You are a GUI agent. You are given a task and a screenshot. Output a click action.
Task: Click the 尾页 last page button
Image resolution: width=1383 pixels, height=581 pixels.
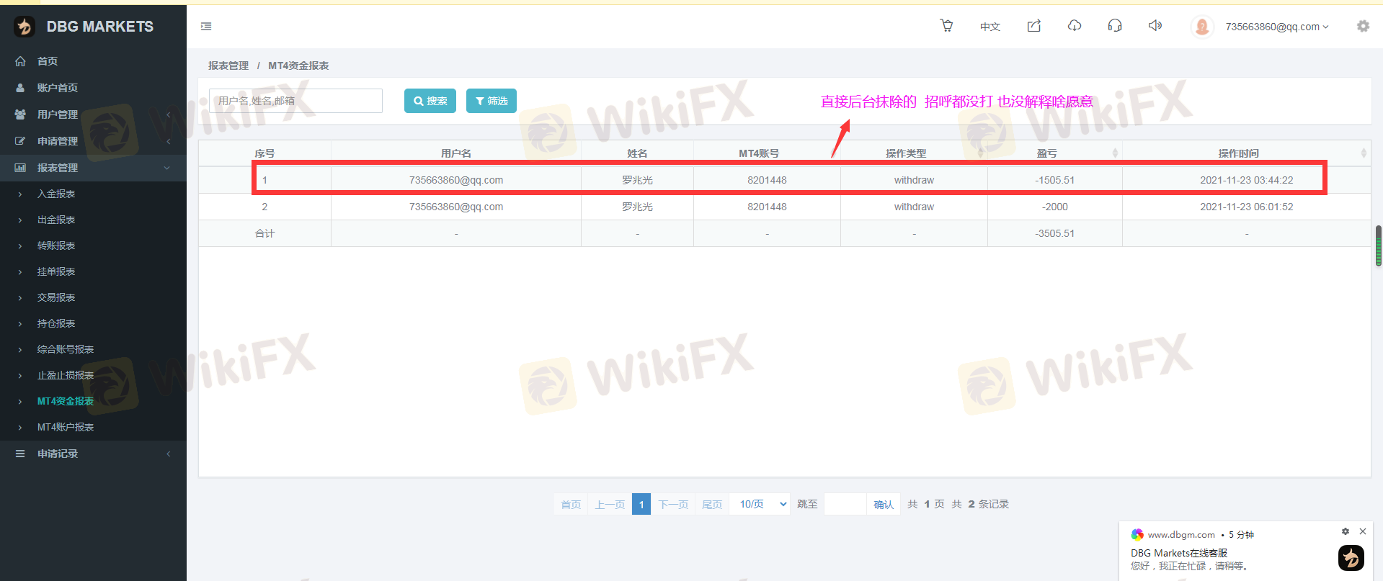click(x=712, y=504)
